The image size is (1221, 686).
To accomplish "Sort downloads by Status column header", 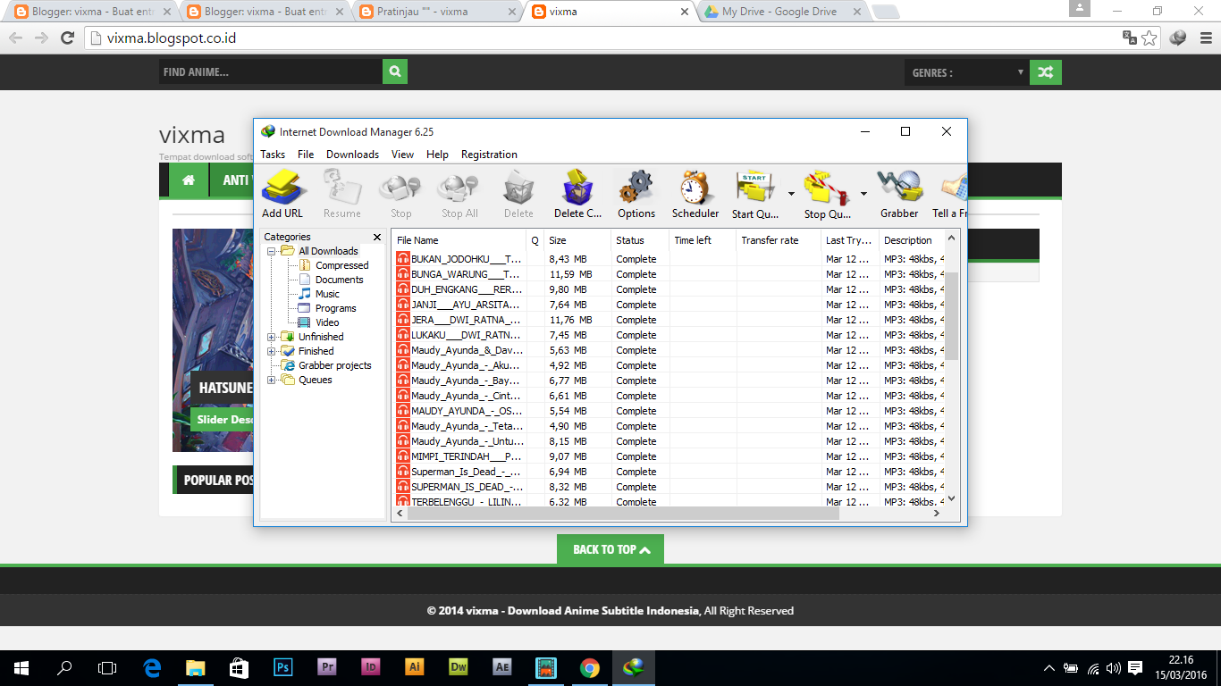I will click(640, 240).
